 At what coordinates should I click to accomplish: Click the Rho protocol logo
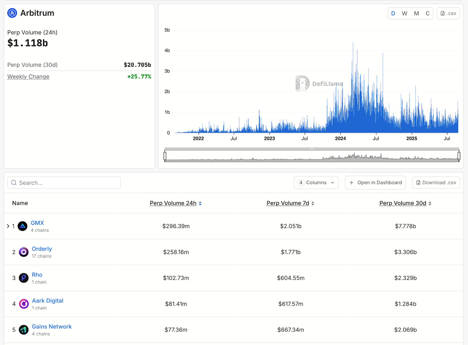pos(24,278)
